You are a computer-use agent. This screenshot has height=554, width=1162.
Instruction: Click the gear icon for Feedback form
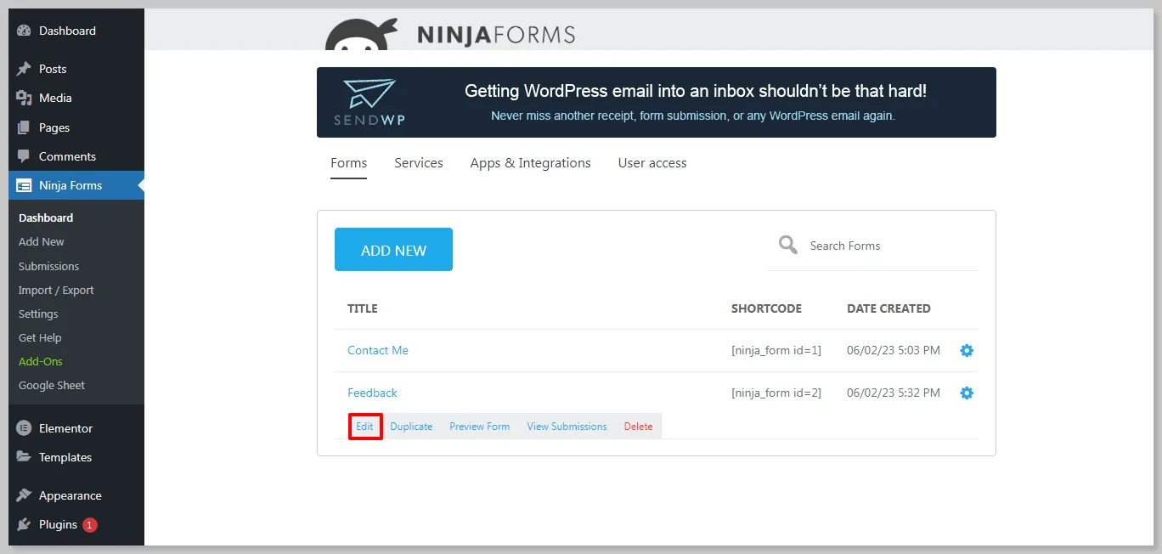[966, 393]
